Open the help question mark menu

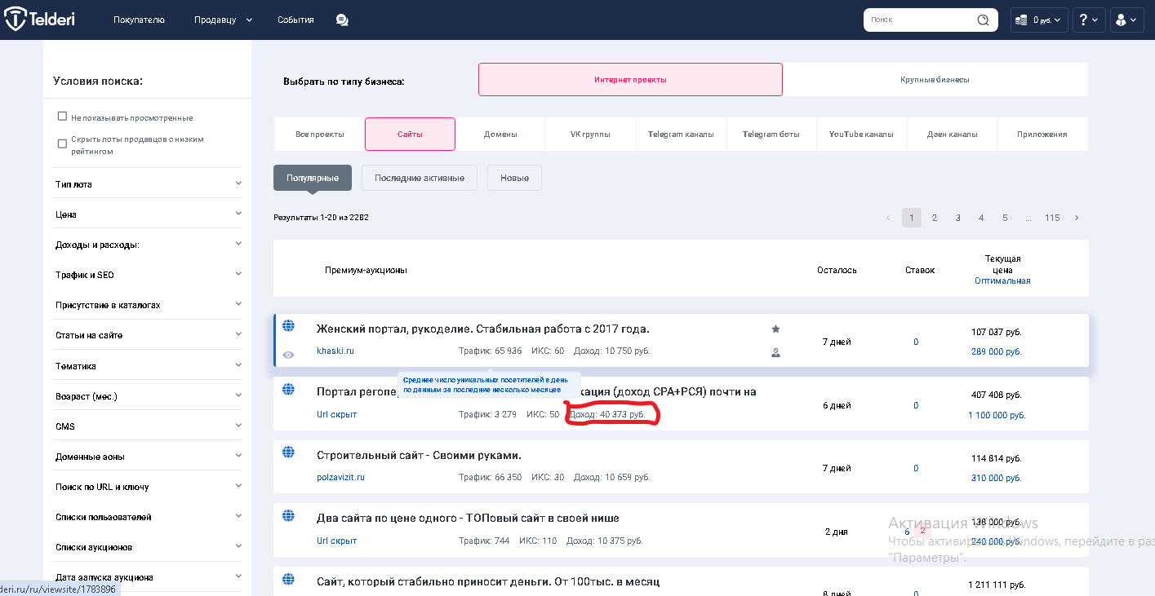[x=1089, y=20]
